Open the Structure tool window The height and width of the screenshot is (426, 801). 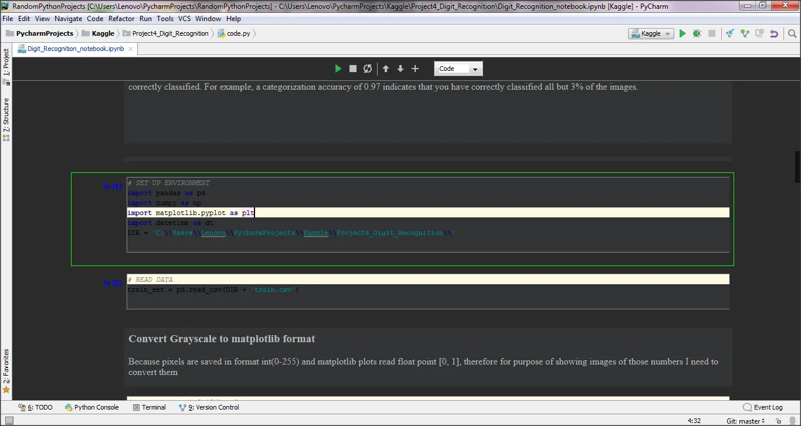click(6, 120)
